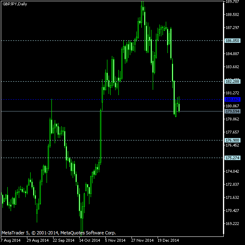Click the 174.042 price scale value

point(232,171)
